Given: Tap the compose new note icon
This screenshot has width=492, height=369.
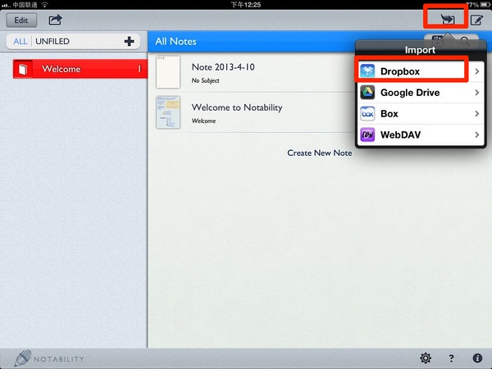Looking at the screenshot, I should 476,19.
